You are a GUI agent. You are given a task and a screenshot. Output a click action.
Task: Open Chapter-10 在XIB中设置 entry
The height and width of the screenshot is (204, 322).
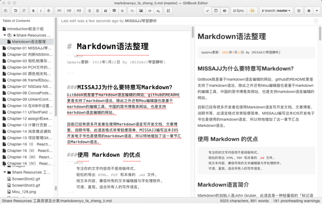click(27, 106)
